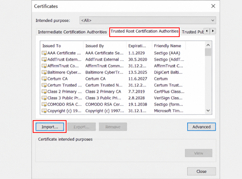
Task: Click the COMODO RSA certificate icon
Action: pyautogui.click(x=44, y=105)
